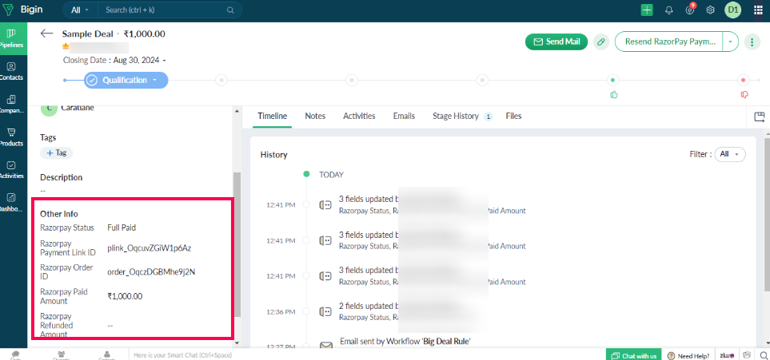Image resolution: width=770 pixels, height=360 pixels.
Task: Switch to the Emails tab
Action: click(404, 117)
